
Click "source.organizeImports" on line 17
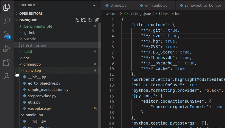180,107
